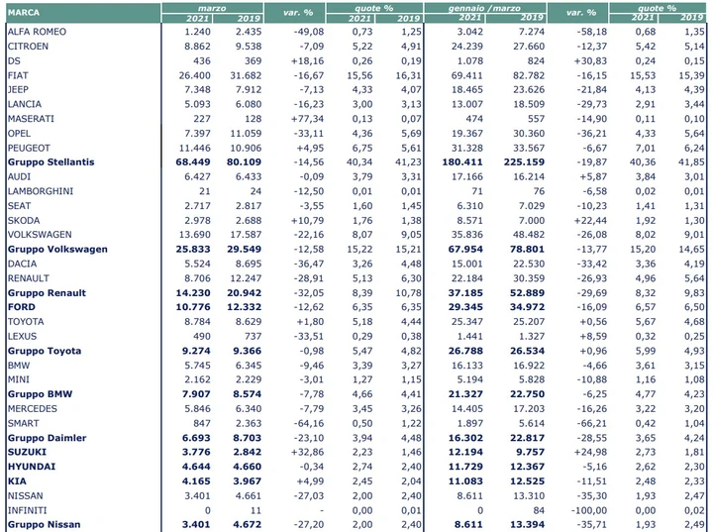Viewport: 713px width, 532px height.
Task: Select the MINI brand label
Action: coord(19,379)
